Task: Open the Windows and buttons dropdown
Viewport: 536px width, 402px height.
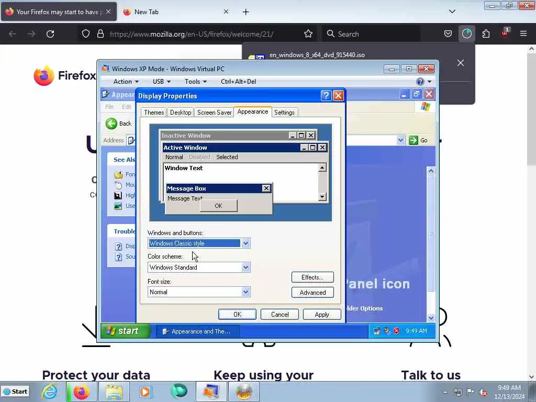Action: click(245, 243)
